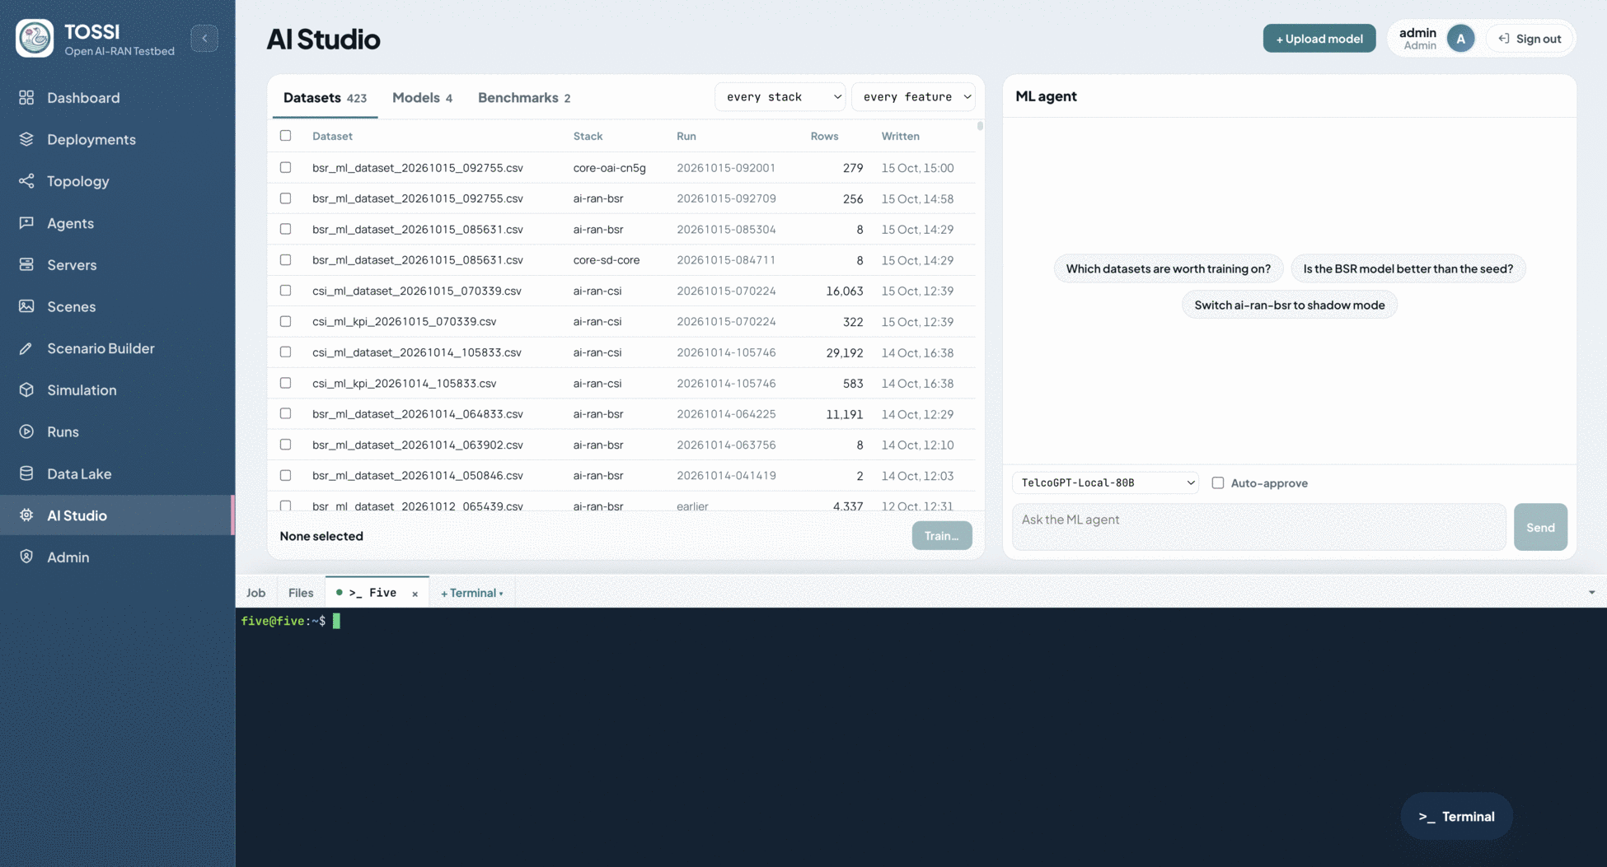Viewport: 1607px width, 867px height.
Task: Click the 'Written' column header
Action: [x=900, y=136]
